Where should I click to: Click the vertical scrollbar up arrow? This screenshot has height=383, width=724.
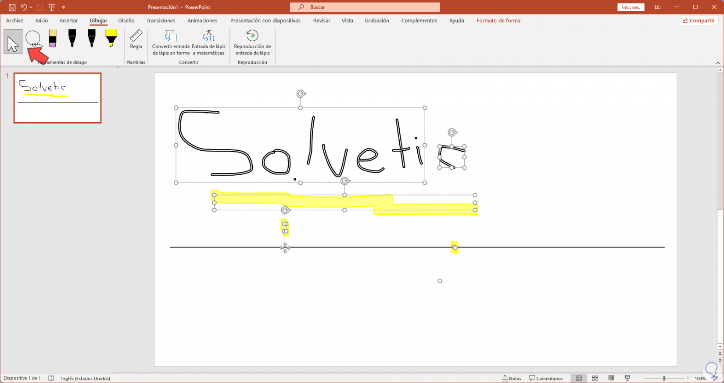click(720, 70)
